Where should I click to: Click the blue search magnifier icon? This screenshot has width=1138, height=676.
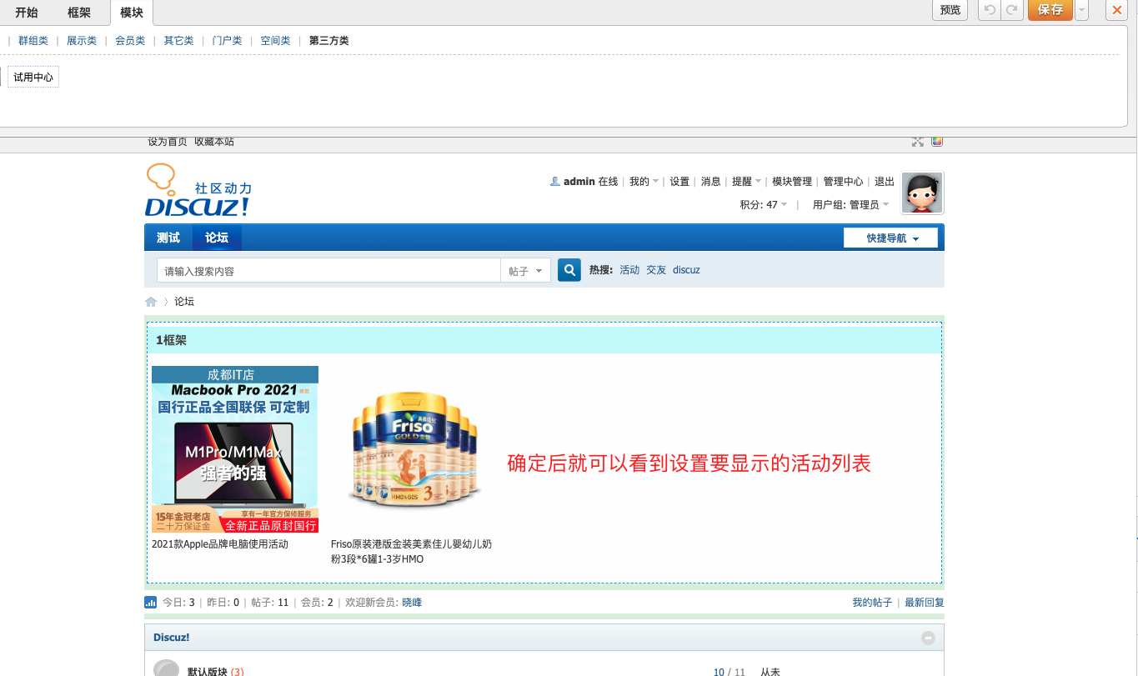point(569,270)
